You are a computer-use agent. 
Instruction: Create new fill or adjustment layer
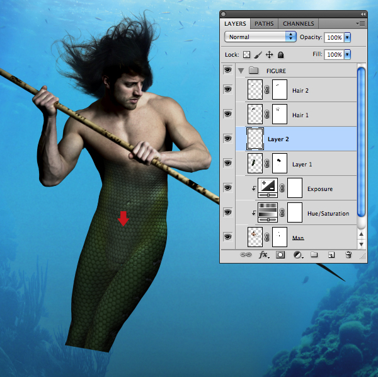pos(298,255)
